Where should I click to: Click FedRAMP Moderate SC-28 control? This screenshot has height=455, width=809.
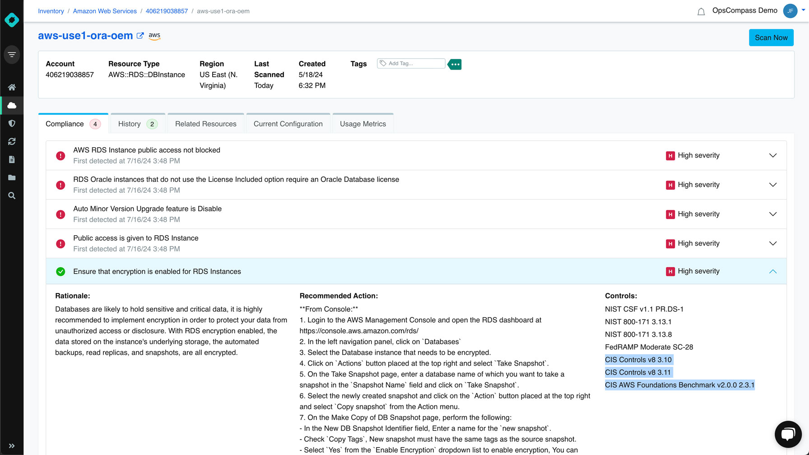point(649,347)
